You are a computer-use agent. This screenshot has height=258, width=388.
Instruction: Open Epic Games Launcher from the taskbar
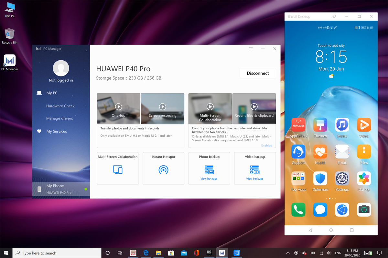click(209, 253)
